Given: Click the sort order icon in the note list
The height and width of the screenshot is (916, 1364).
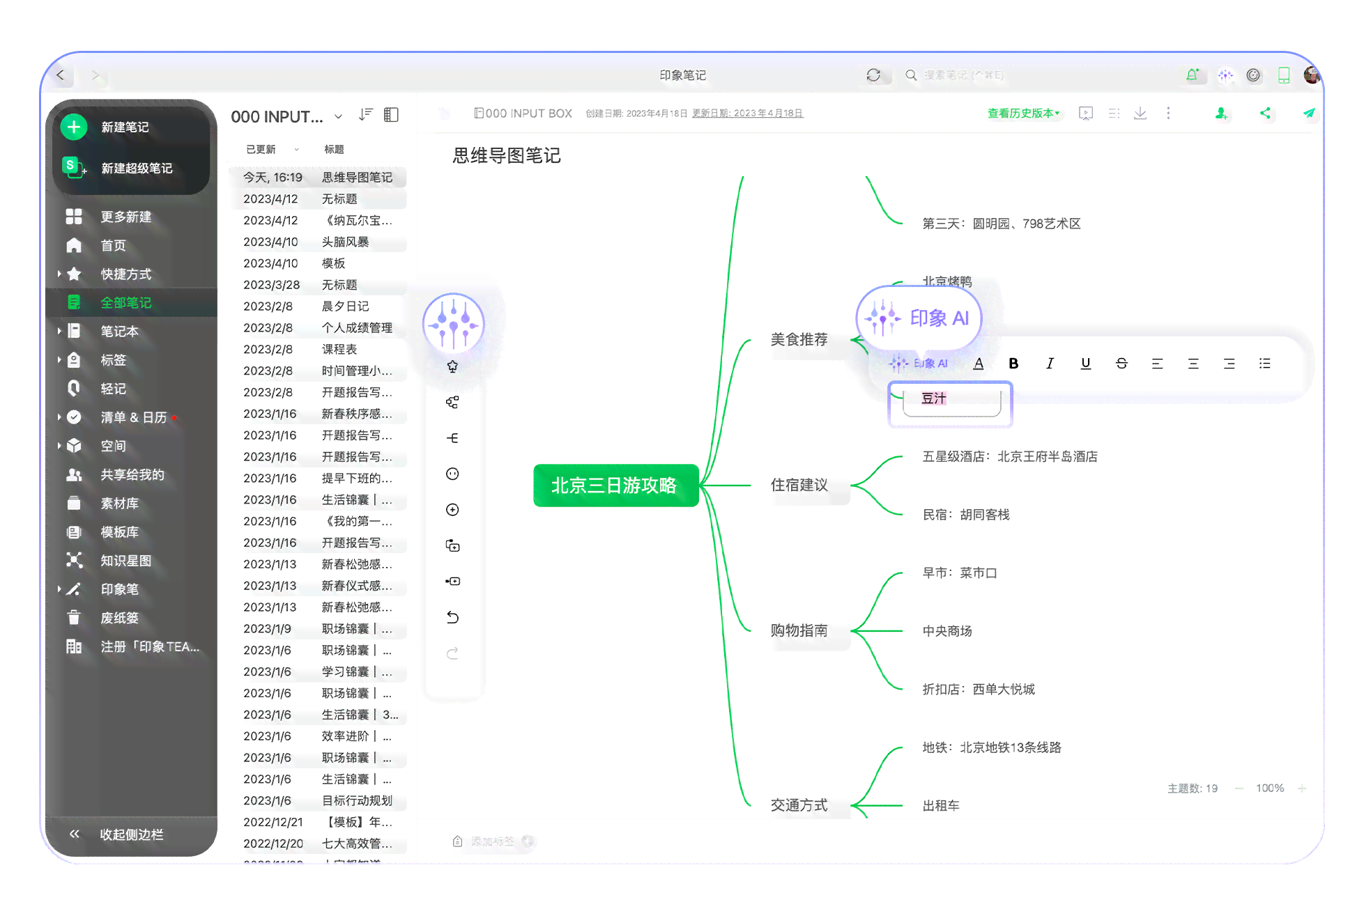Looking at the screenshot, I should coord(365,114).
